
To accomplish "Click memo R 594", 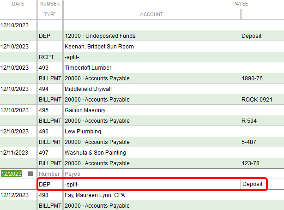I will click(249, 121).
